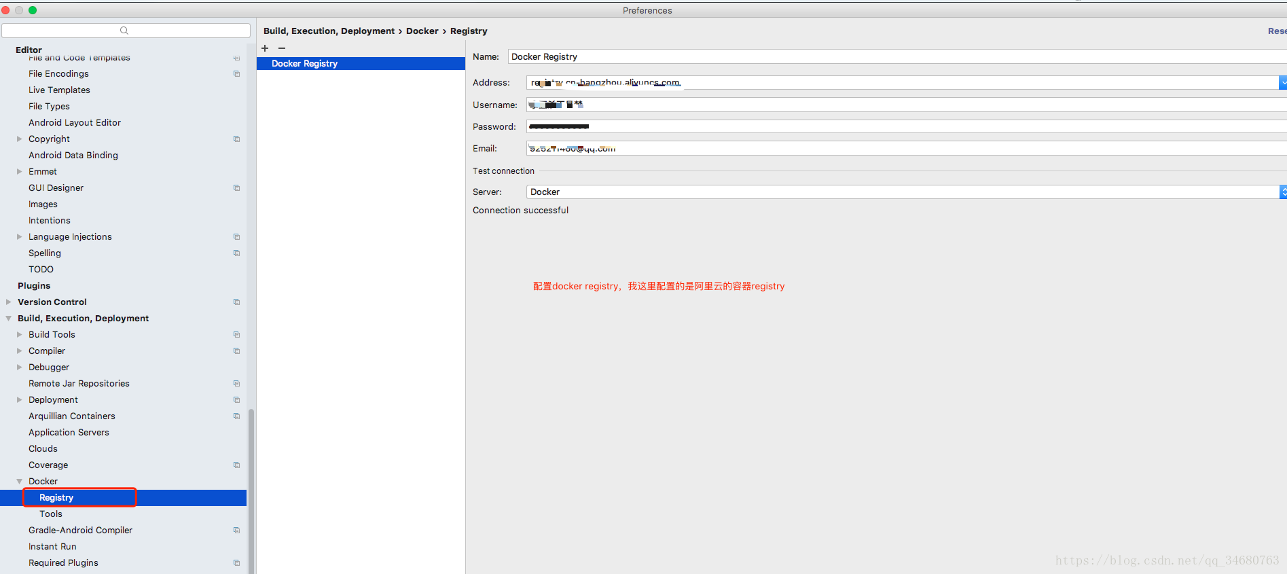Select Docker Registry in the list
Screen dimensions: 1287x574
click(361, 63)
